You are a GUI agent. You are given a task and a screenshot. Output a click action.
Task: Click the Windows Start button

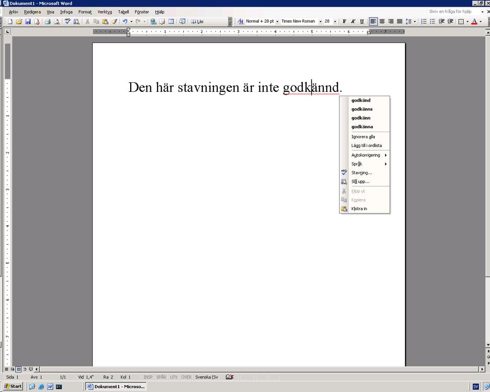(13, 386)
